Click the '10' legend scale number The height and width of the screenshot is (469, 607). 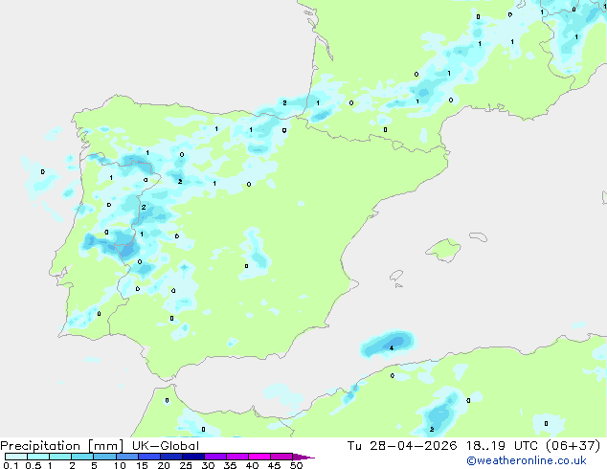(120, 465)
